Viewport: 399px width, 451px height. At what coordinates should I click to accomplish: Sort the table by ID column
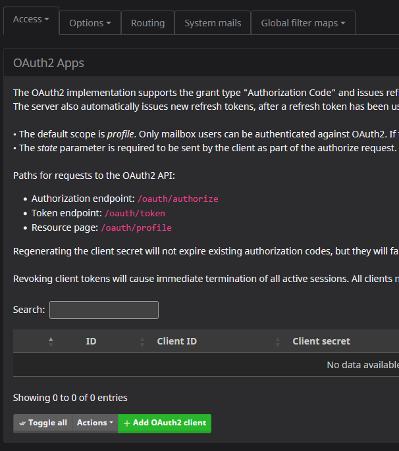(92, 341)
